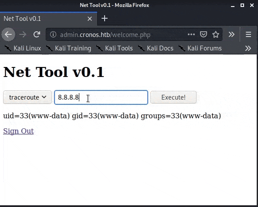Viewport: 258px width, 207px height.
Task: Open the Kali Docs bookmark
Action: click(x=156, y=48)
